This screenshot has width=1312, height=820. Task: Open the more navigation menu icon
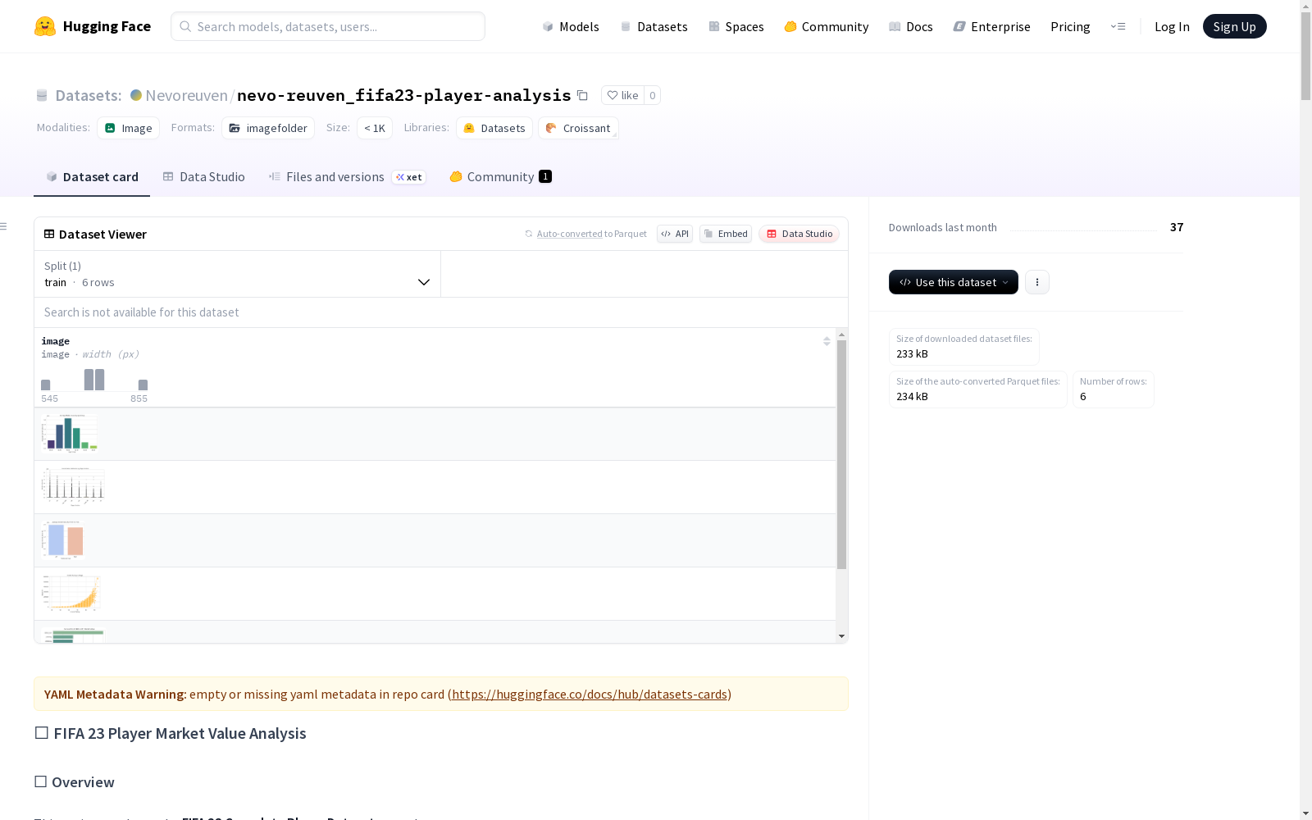tap(1118, 26)
